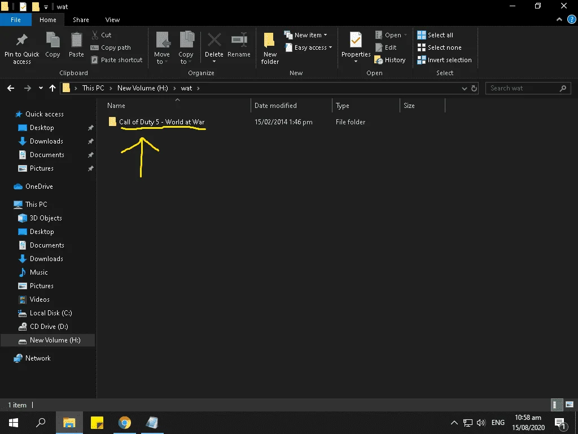
Task: Click This PC in the address bar
Action: point(93,88)
